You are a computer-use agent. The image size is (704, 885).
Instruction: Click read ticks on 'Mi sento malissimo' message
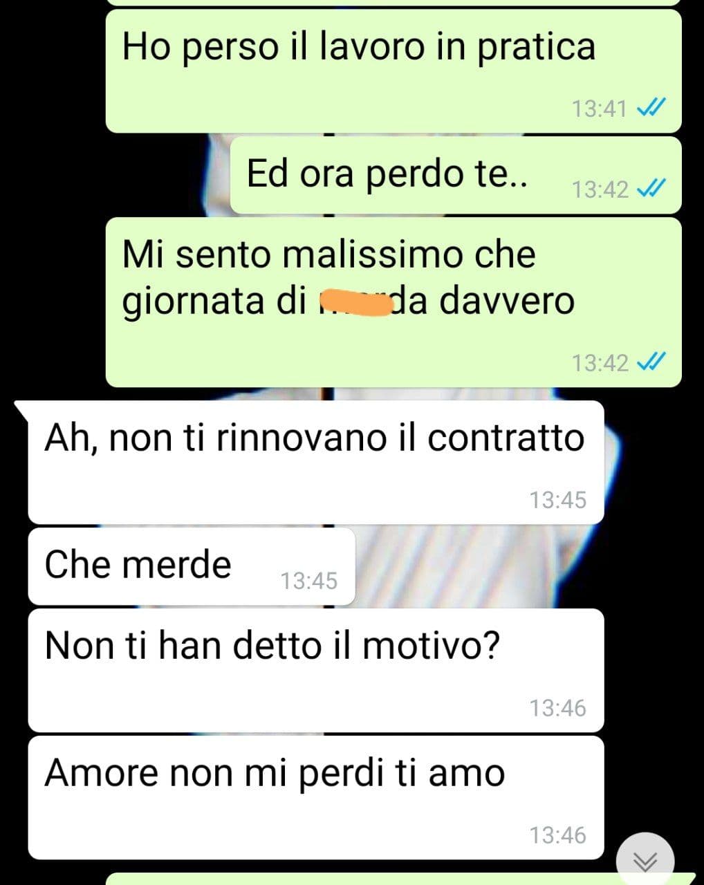[650, 362]
